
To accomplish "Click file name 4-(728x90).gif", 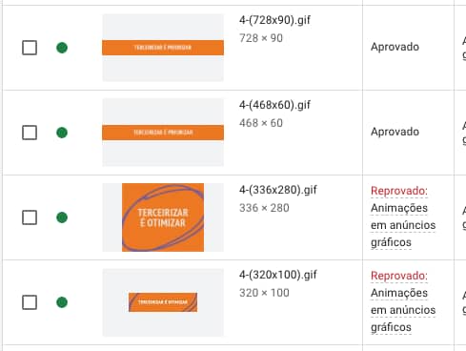I will pyautogui.click(x=274, y=20).
